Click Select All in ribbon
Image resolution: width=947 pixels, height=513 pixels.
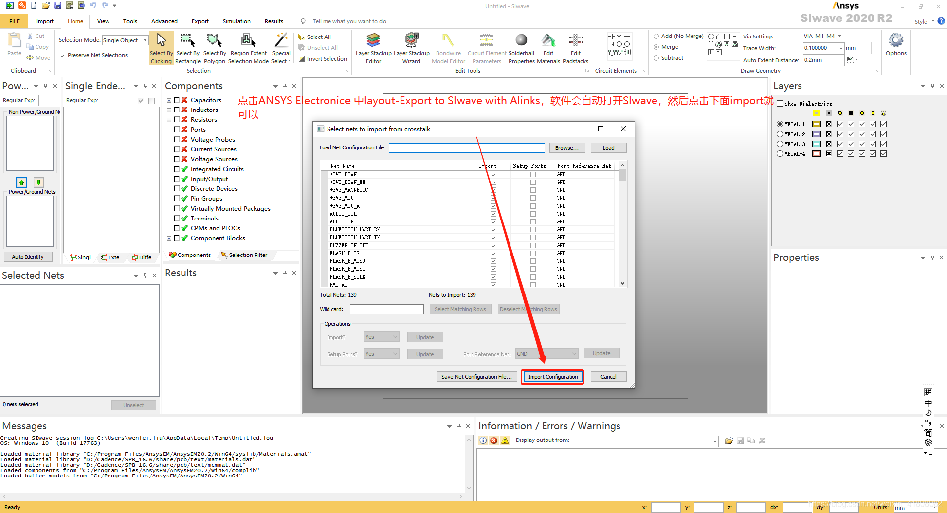(315, 37)
